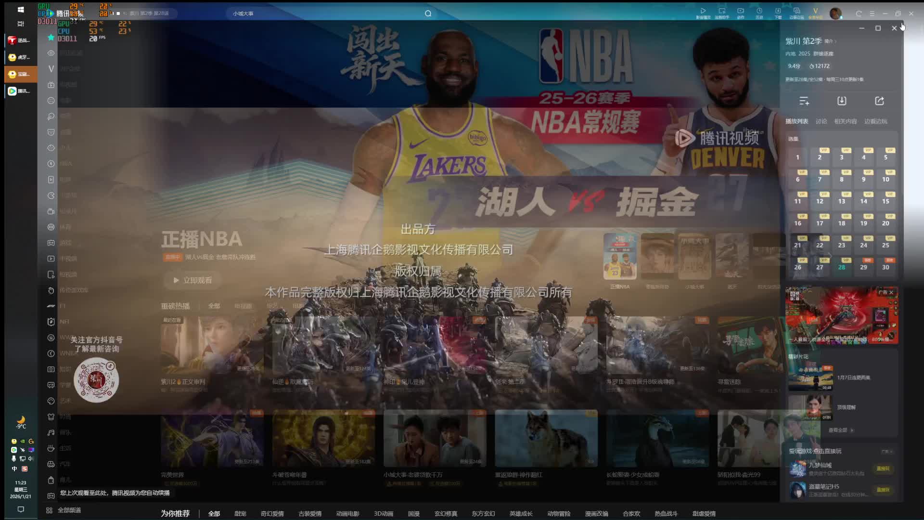The height and width of the screenshot is (520, 924).
Task: Expand 查看全部 under highlights section
Action: pyautogui.click(x=840, y=430)
